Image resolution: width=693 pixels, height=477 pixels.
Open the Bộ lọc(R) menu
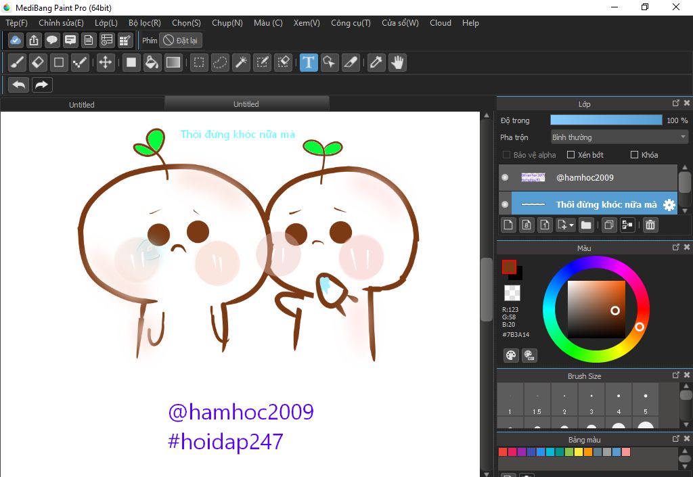click(x=145, y=23)
